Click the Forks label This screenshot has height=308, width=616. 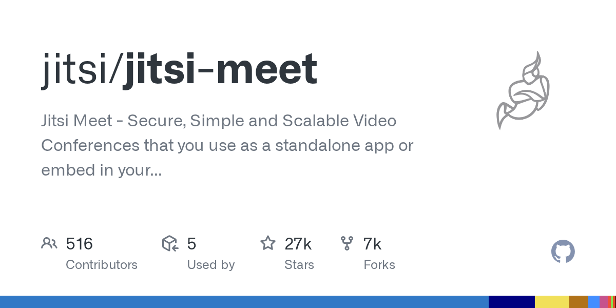379,265
